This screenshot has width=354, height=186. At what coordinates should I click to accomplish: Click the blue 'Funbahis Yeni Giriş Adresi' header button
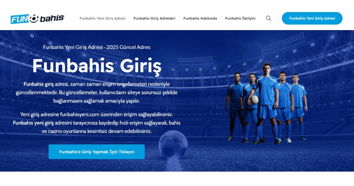(312, 18)
